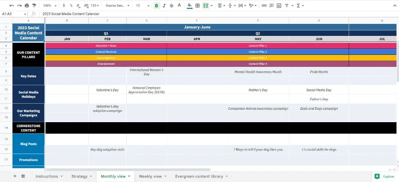Insert a link
The height and width of the screenshot is (182, 399).
pos(264,5)
